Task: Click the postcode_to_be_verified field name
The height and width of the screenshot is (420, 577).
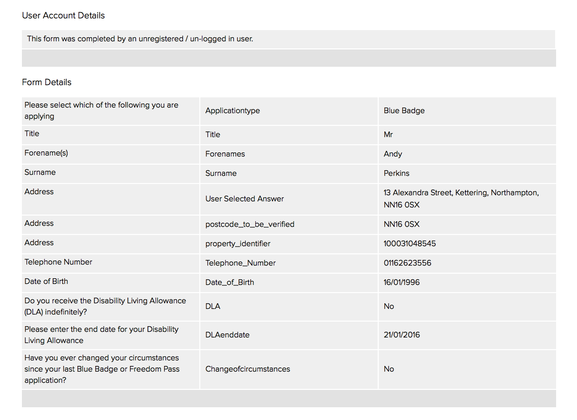Action: 250,224
